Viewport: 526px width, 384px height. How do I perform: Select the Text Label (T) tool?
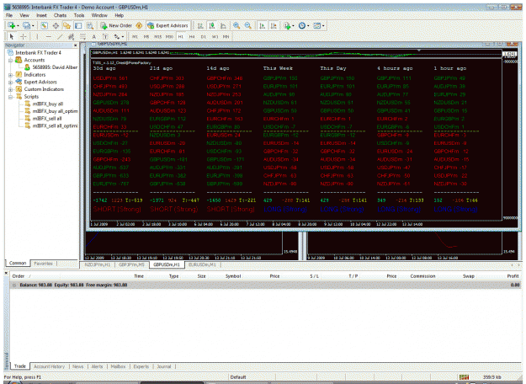105,36
